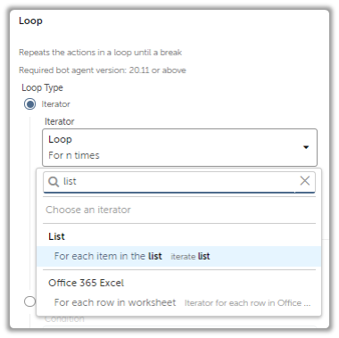Clear the iterator search with the X icon
Viewport: 339px width, 338px height.
[305, 181]
